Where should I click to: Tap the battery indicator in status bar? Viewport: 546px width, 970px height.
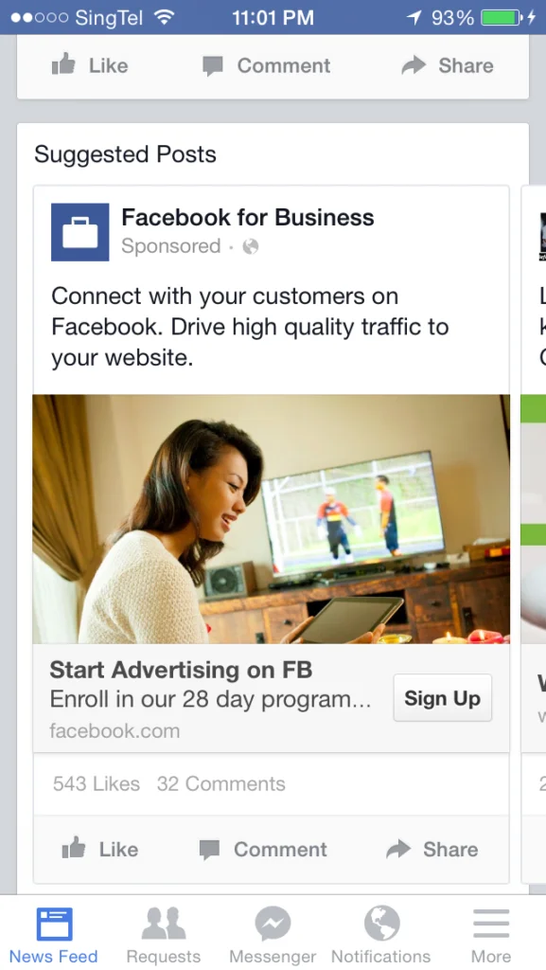click(x=502, y=17)
